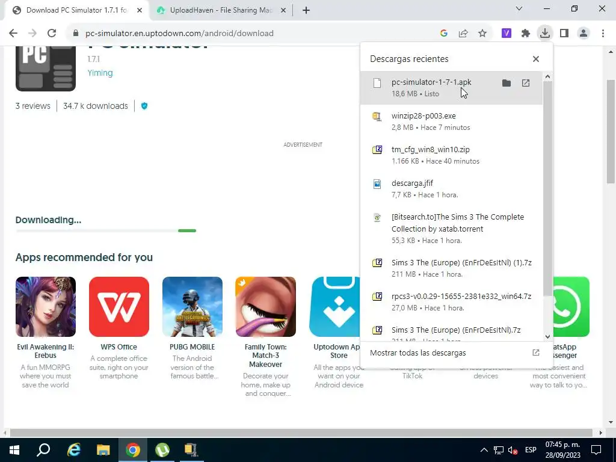This screenshot has height=462, width=616.
Task: Close the Descargas recientes panel
Action: point(536,59)
